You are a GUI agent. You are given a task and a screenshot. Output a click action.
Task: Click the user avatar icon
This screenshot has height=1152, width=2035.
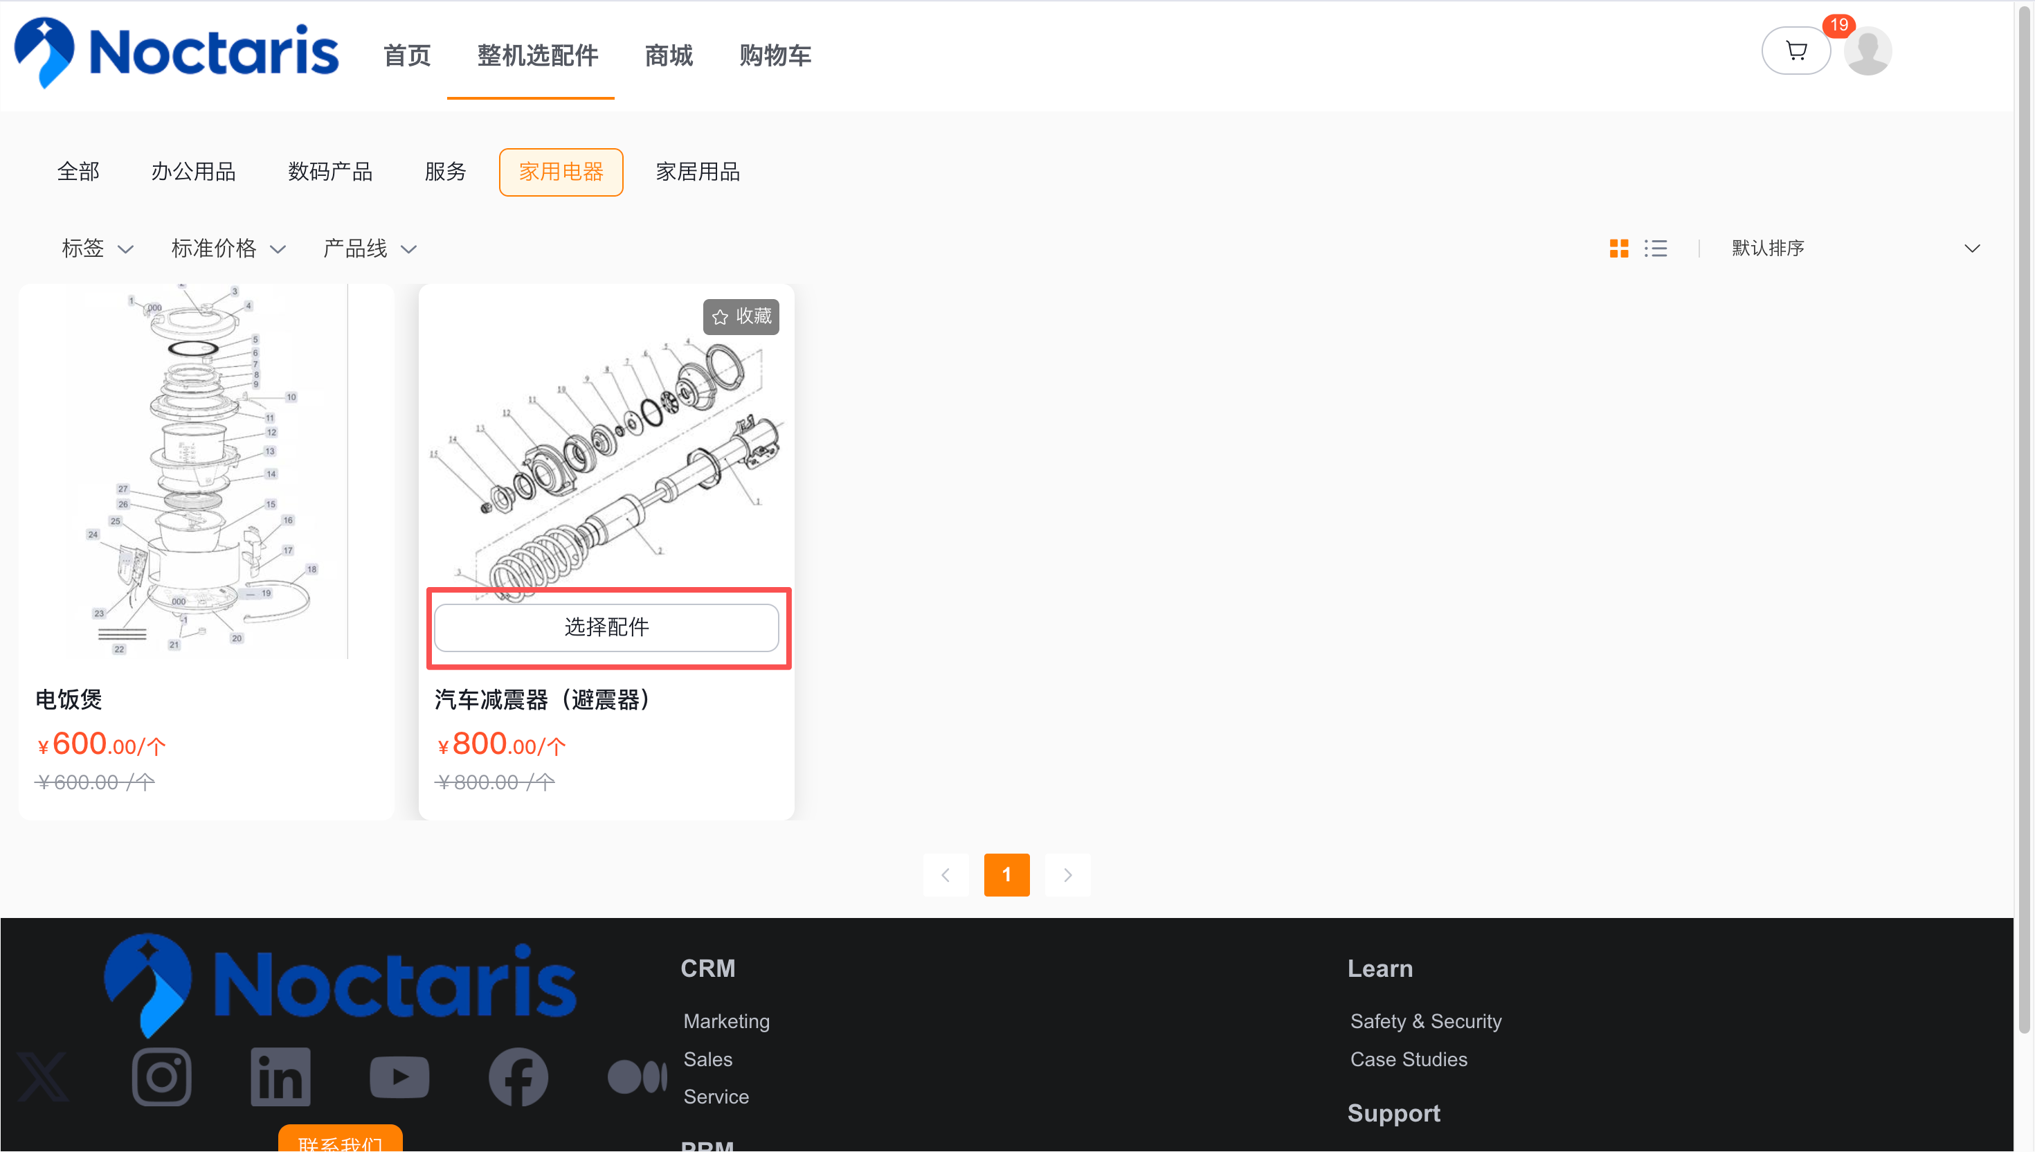(1867, 51)
